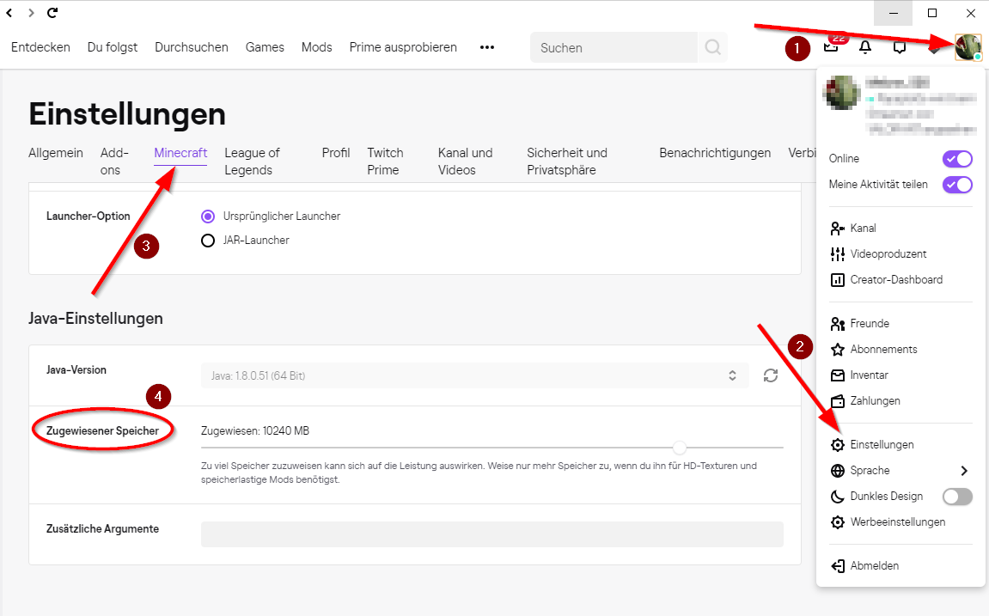The image size is (989, 616).
Task: Click the search magnifier icon
Action: 712,47
